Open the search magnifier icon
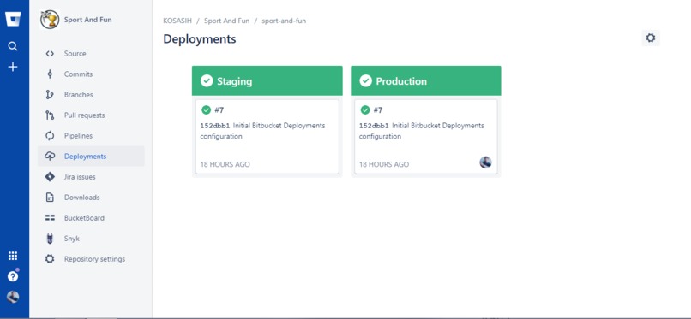This screenshot has width=691, height=319. pos(13,46)
